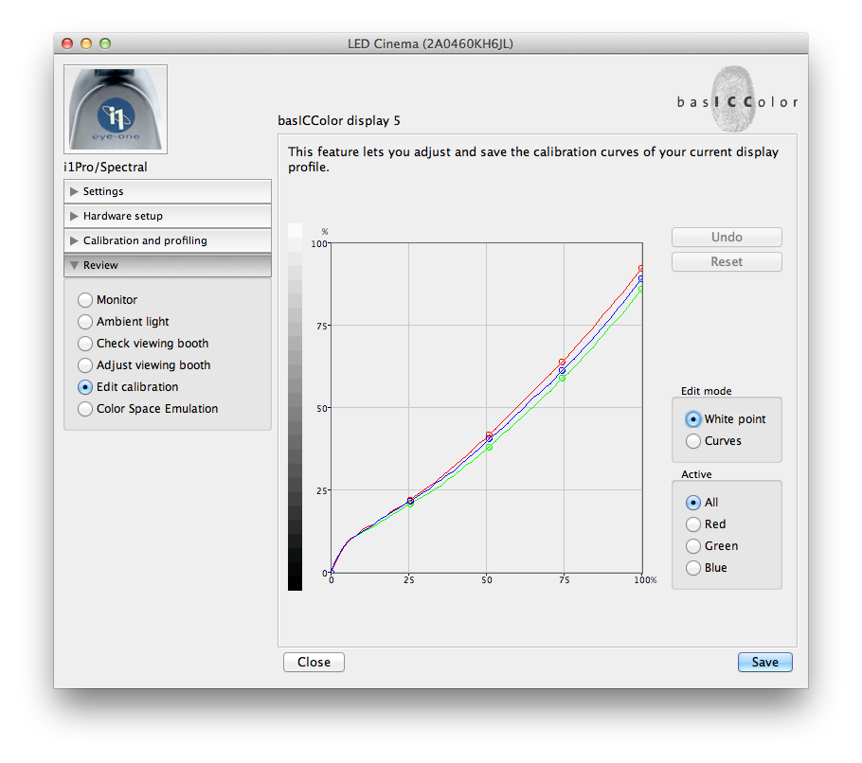Click the red window close button
The width and height of the screenshot is (862, 763).
coord(67,44)
